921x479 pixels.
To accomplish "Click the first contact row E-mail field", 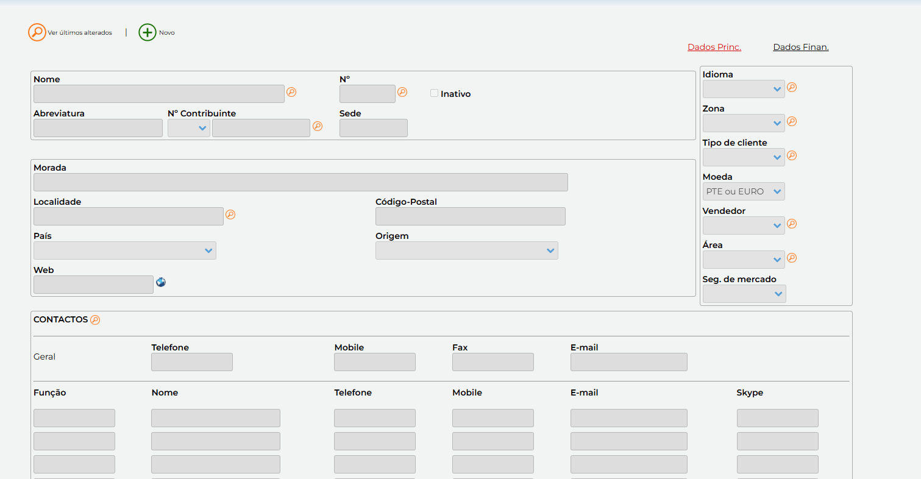I will (x=629, y=418).
